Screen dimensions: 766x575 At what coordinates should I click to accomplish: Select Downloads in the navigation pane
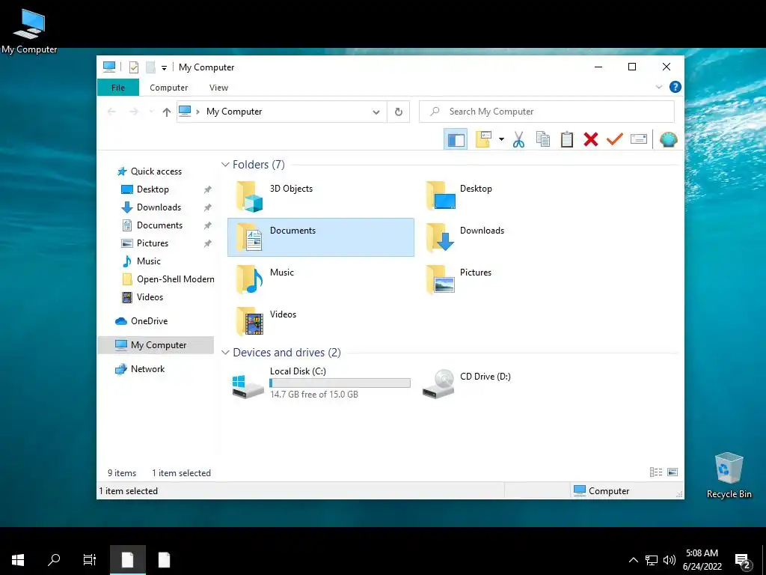pos(159,207)
